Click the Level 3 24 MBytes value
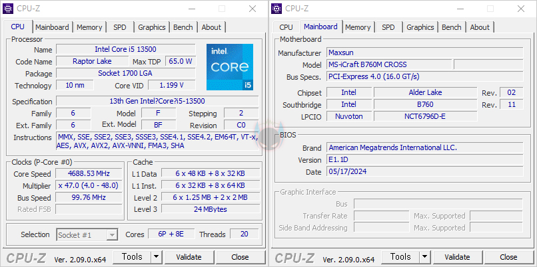This screenshot has height=267, width=537. point(211,209)
